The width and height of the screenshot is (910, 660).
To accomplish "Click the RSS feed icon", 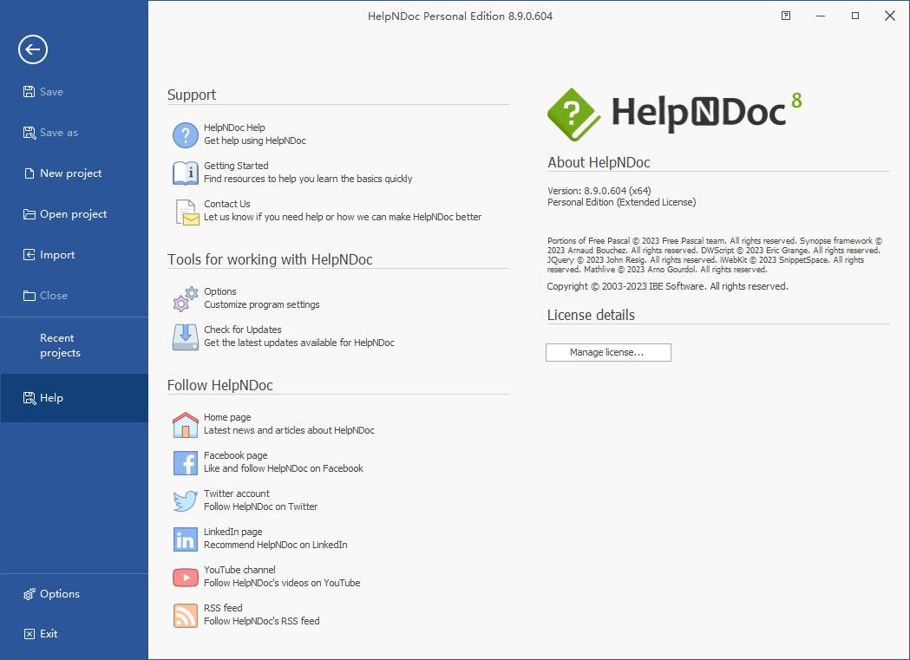I will point(185,614).
